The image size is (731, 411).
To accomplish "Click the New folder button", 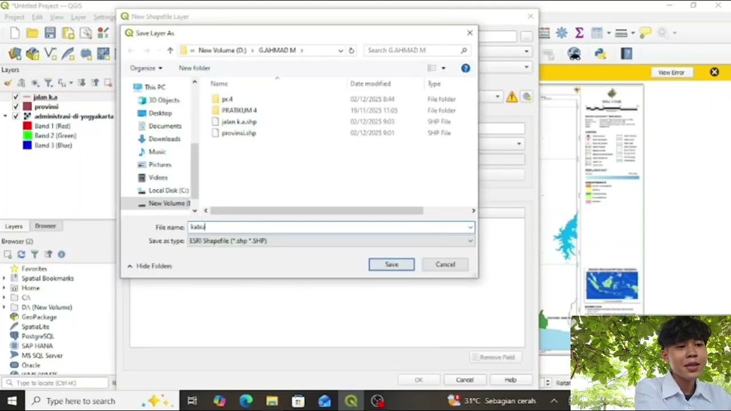I will tap(194, 68).
